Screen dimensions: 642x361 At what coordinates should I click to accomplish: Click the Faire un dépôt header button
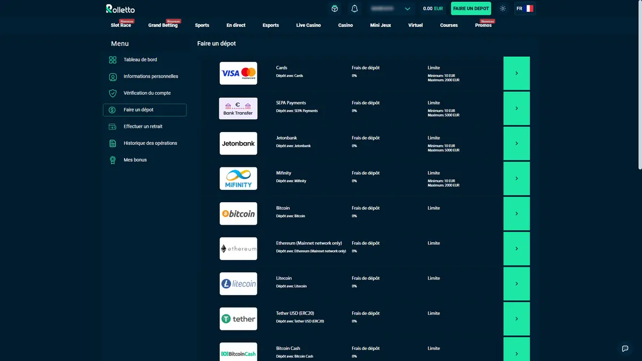point(471,9)
